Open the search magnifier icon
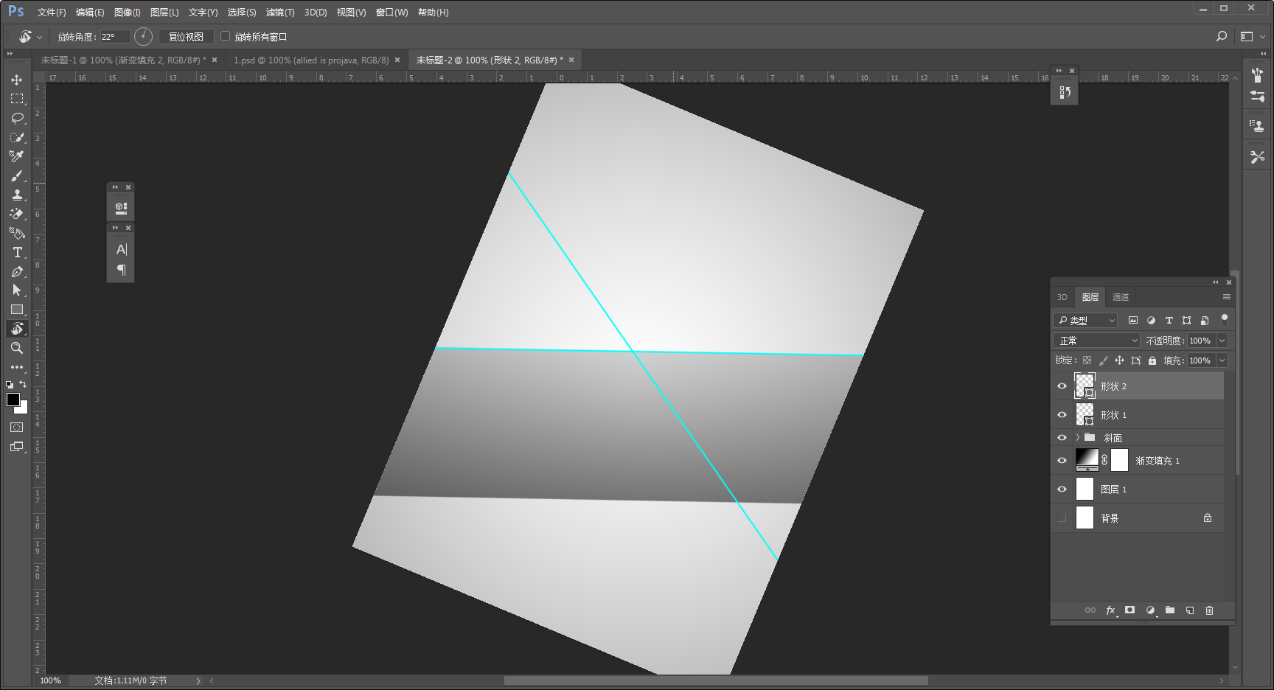The height and width of the screenshot is (690, 1274). click(1222, 36)
